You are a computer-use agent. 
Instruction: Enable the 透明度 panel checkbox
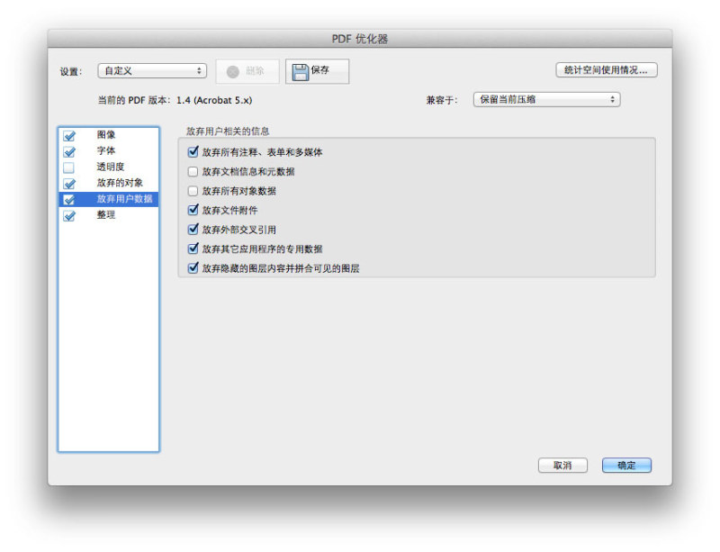(69, 167)
